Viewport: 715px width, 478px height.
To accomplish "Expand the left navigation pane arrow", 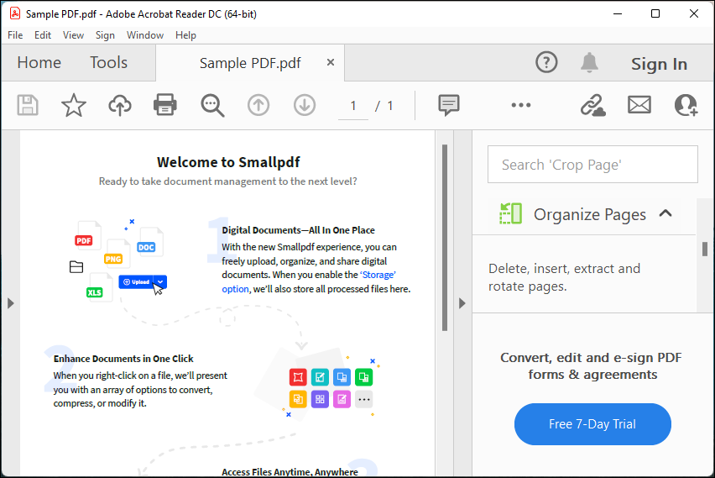I will point(10,303).
